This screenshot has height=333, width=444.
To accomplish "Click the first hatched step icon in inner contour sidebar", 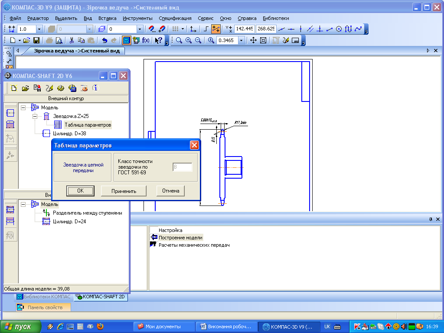I will pyautogui.click(x=10, y=209).
